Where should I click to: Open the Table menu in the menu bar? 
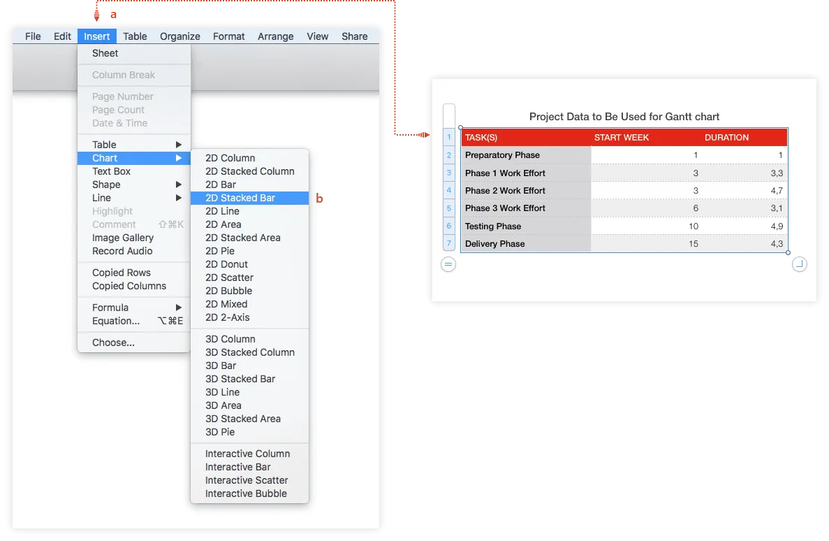pyautogui.click(x=135, y=36)
